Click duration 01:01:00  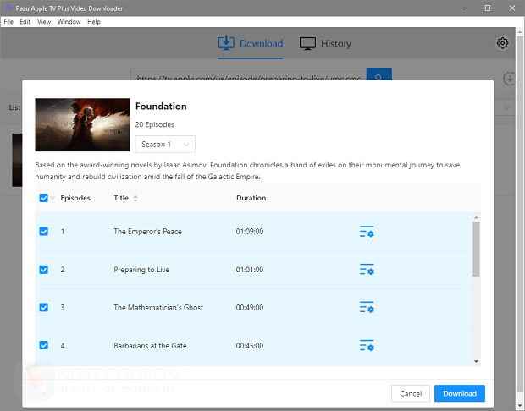(x=250, y=270)
